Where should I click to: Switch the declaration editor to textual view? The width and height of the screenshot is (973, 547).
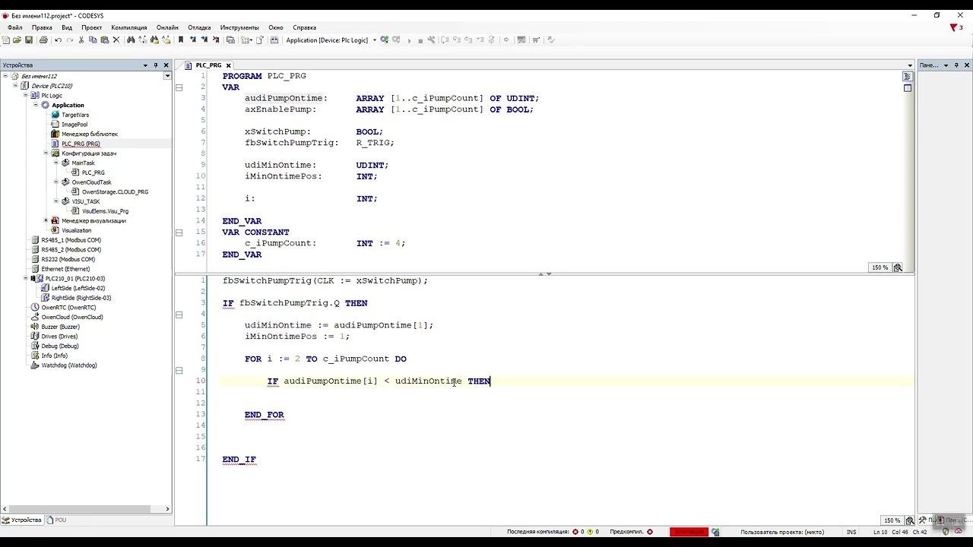907,77
